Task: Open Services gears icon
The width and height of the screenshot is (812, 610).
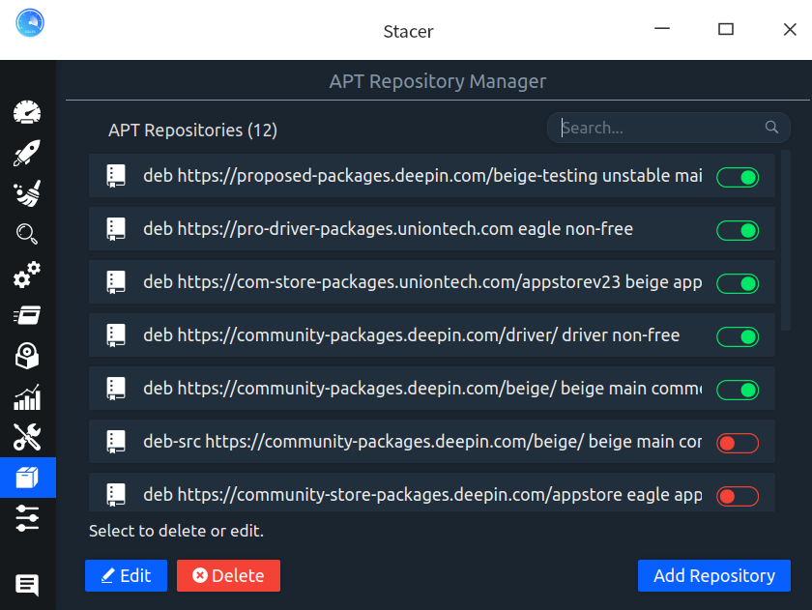Action: tap(27, 275)
